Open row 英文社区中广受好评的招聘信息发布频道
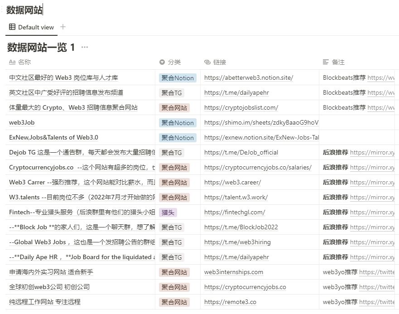 (66, 92)
